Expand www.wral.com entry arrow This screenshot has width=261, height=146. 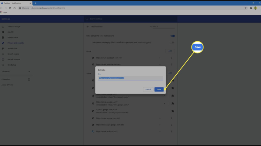click(x=160, y=131)
